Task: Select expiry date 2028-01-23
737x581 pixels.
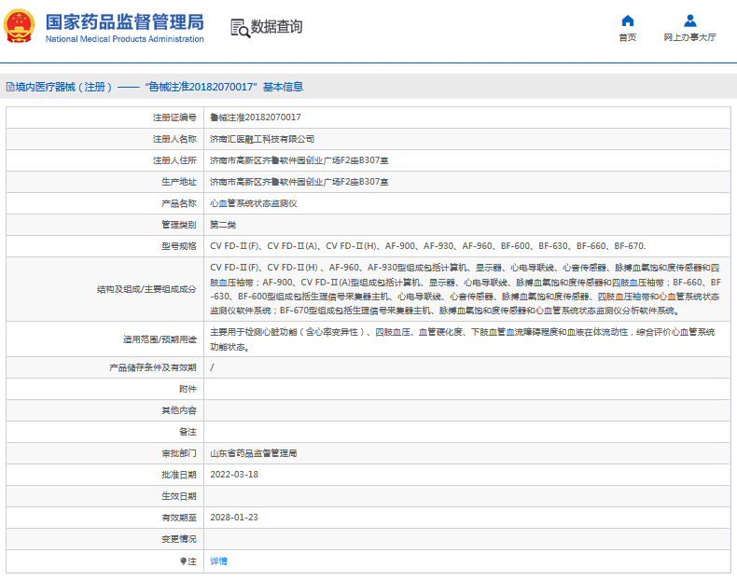Action: point(234,518)
